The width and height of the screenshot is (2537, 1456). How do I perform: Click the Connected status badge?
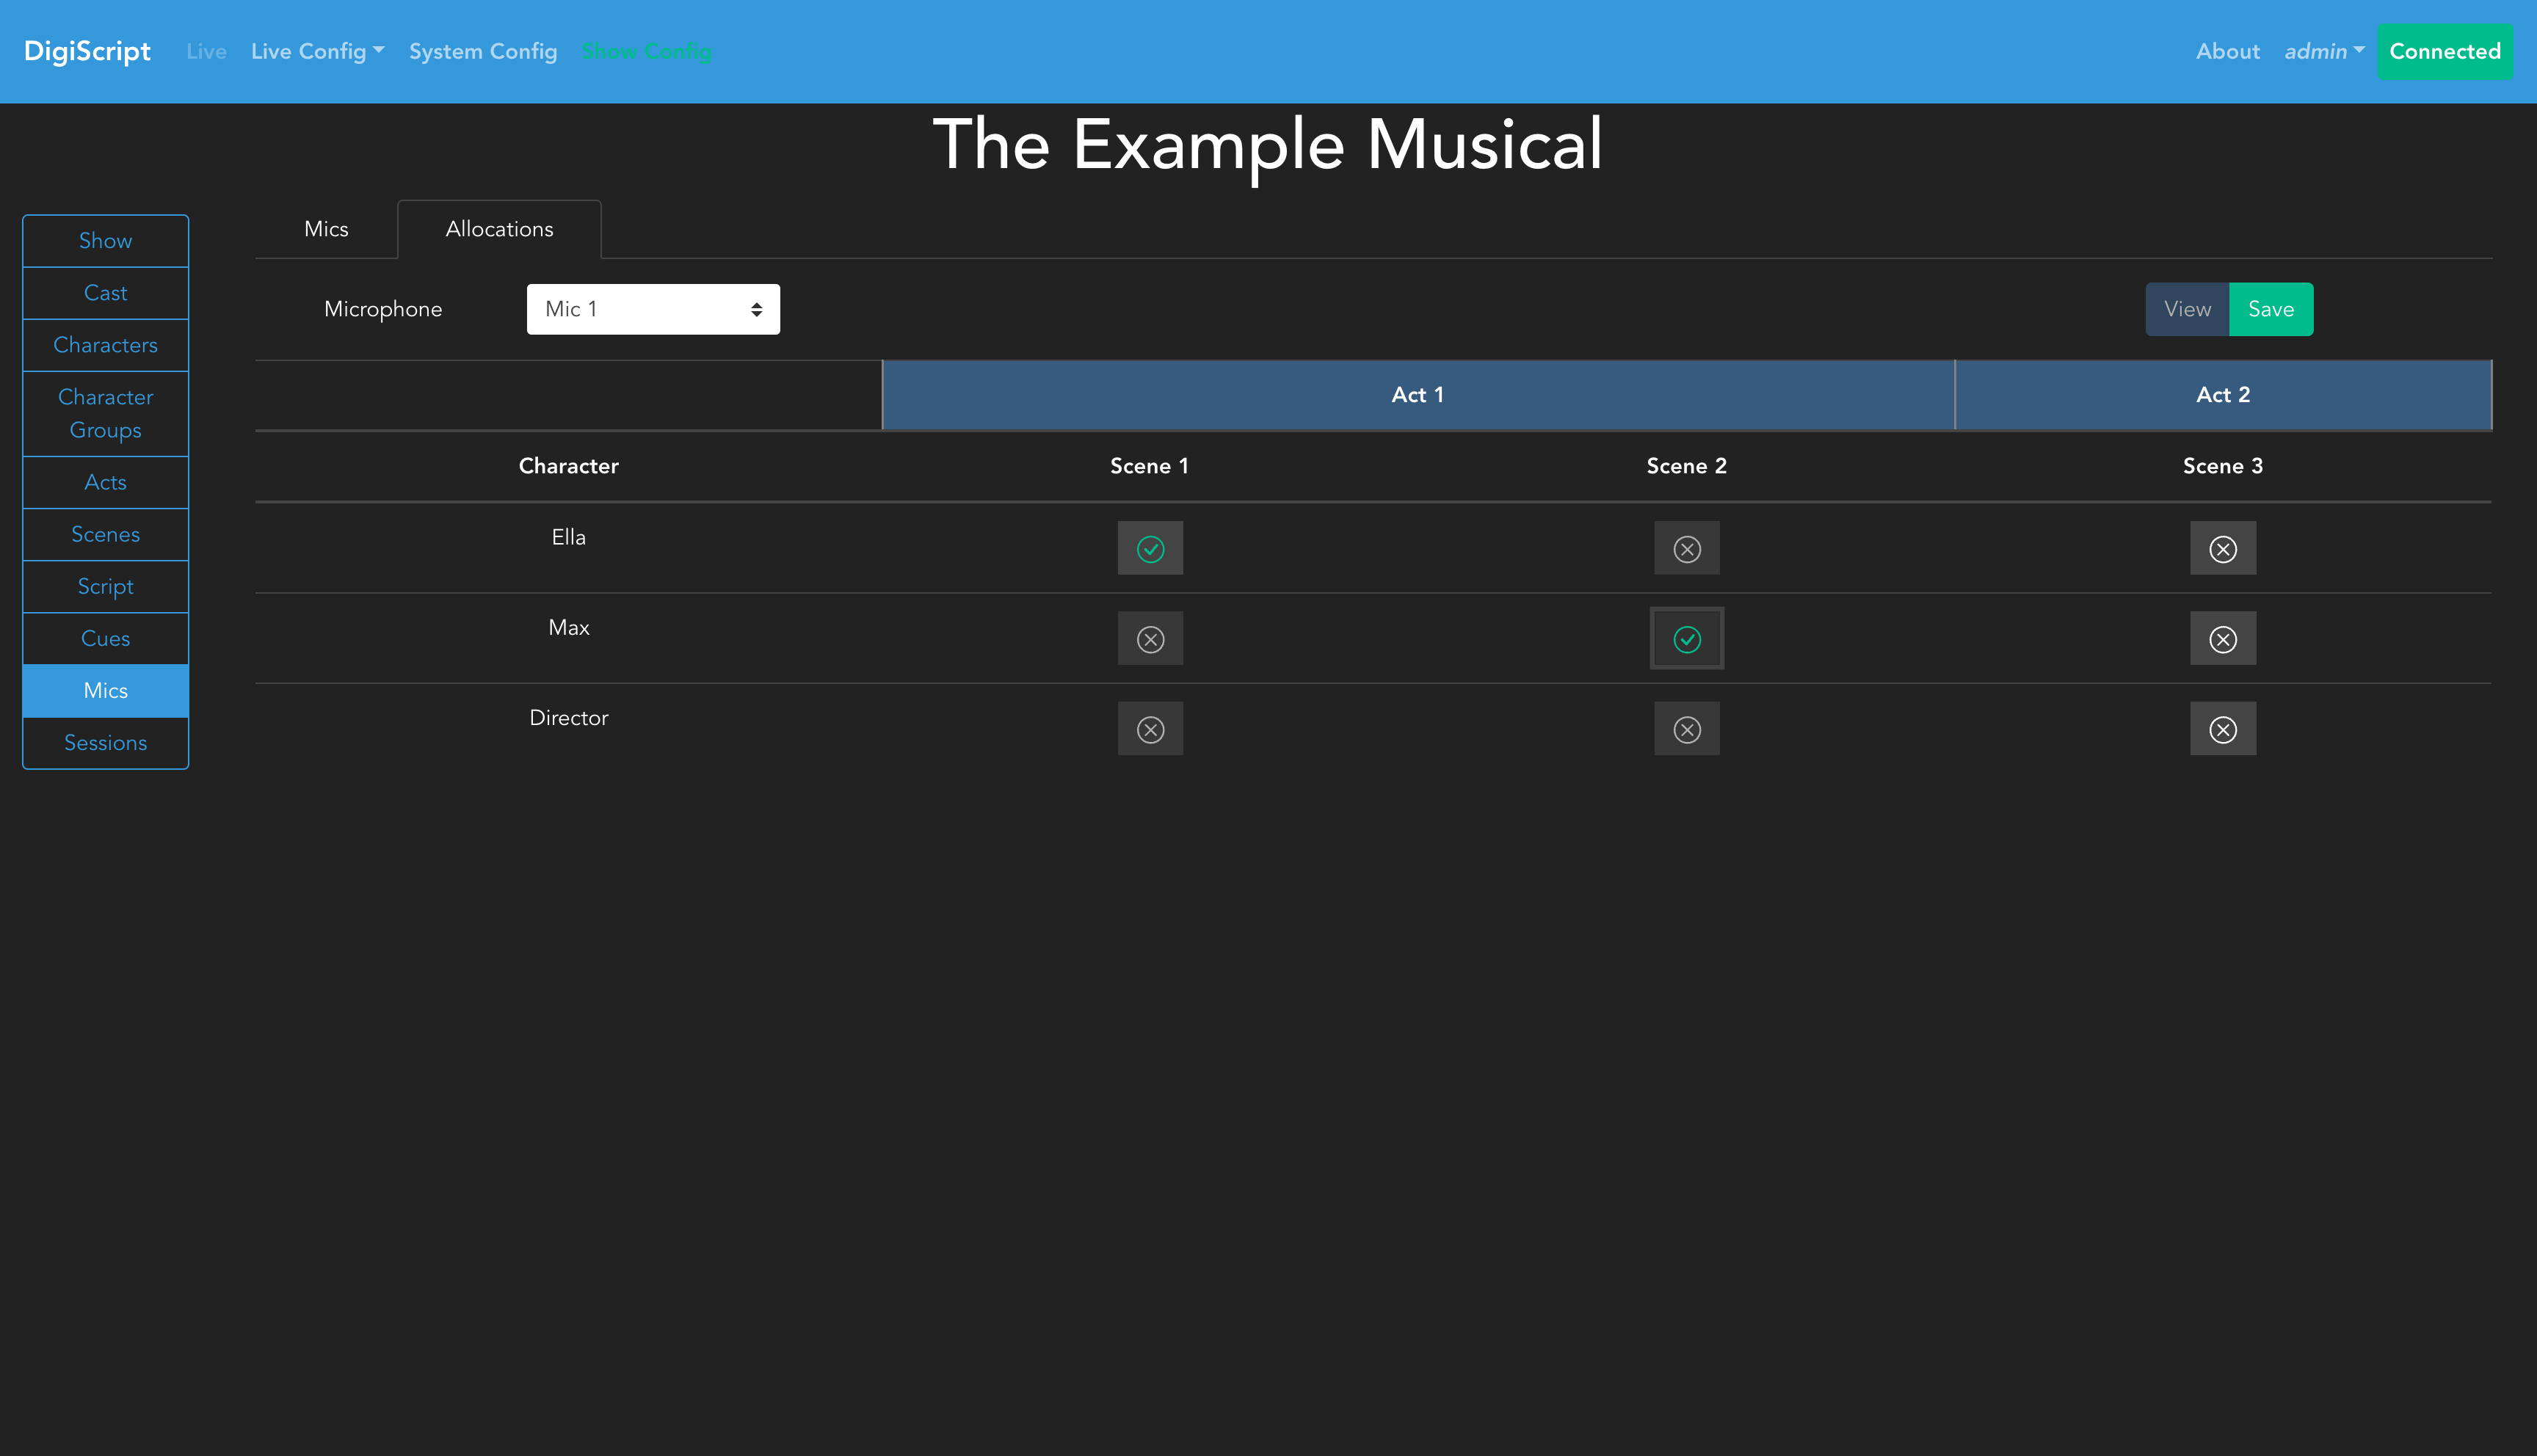2444,51
